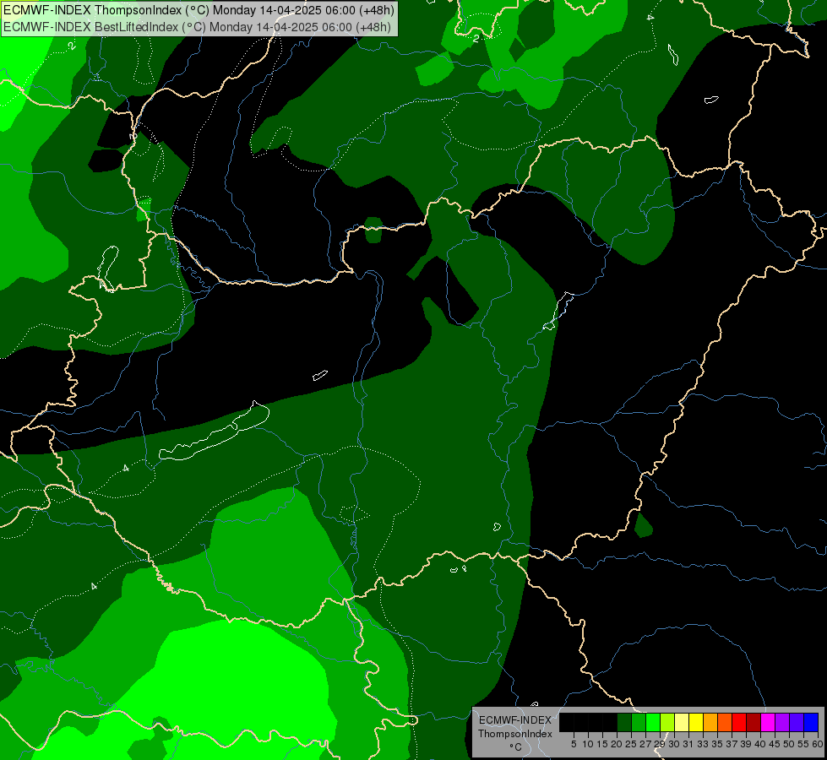Click the blue 55-60 legend swatch
827x760 pixels.
pos(811,722)
